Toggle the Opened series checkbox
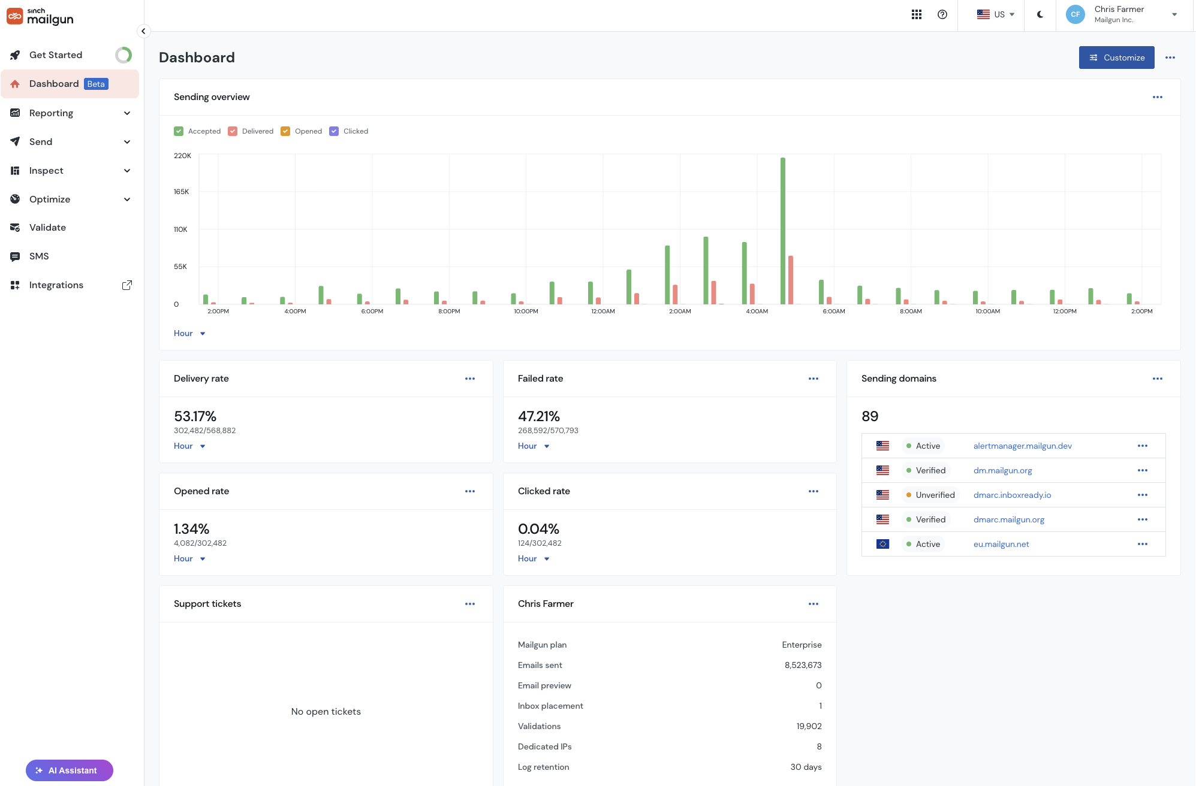 coord(285,131)
